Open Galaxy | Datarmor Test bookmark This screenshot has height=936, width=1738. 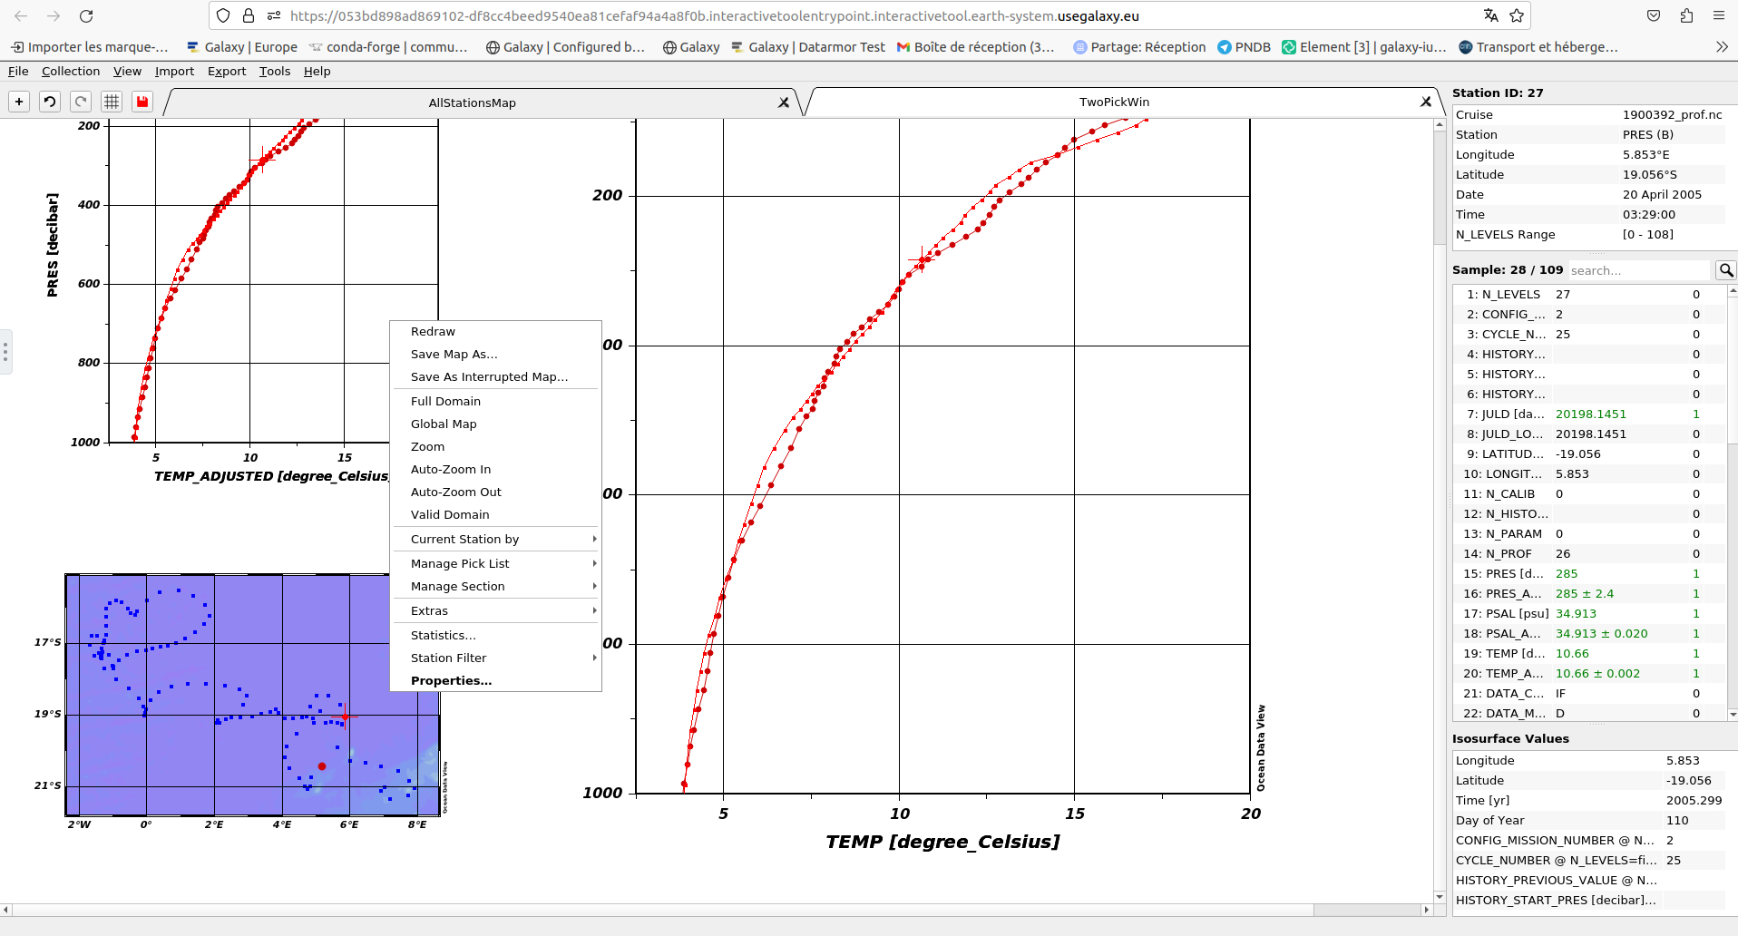tap(808, 47)
